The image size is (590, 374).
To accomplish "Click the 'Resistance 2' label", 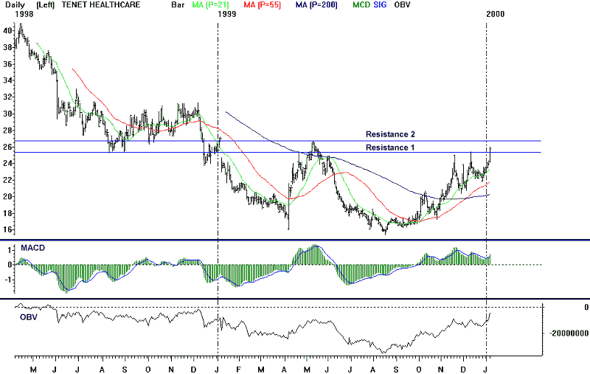I will tap(390, 134).
